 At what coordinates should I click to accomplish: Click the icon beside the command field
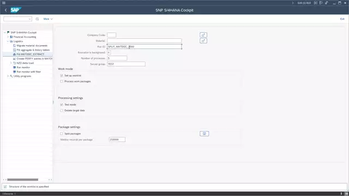pyautogui.click(x=37, y=19)
